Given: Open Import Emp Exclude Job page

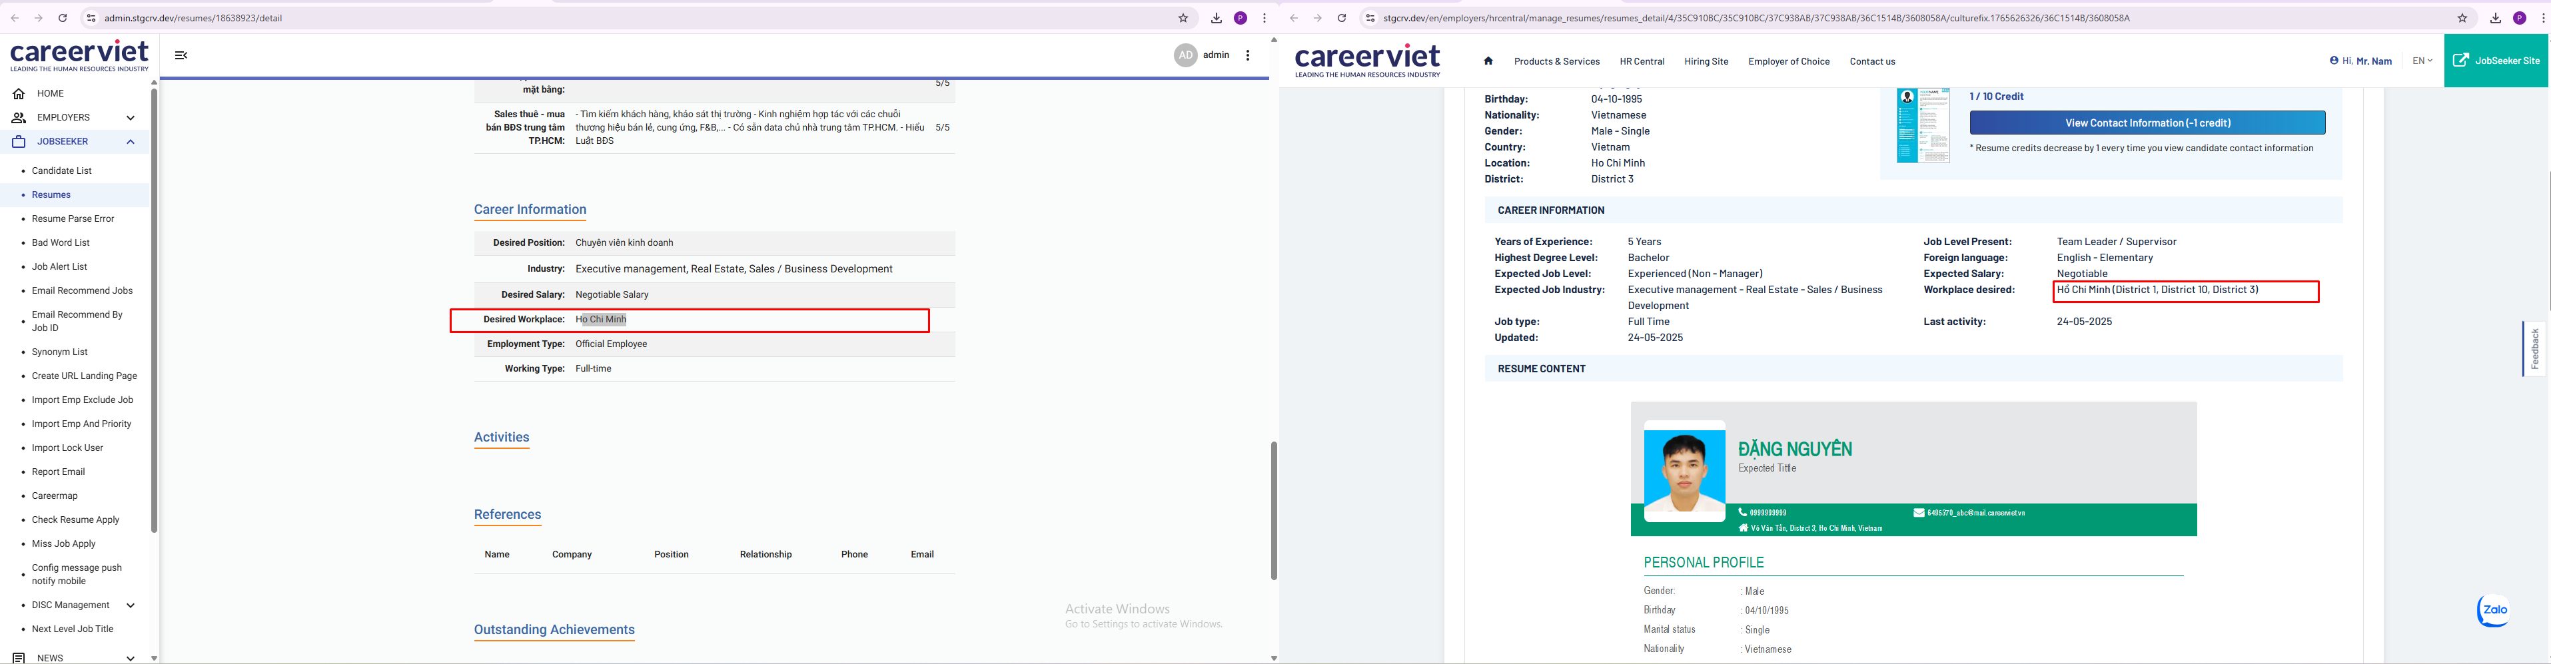Looking at the screenshot, I should pyautogui.click(x=82, y=400).
